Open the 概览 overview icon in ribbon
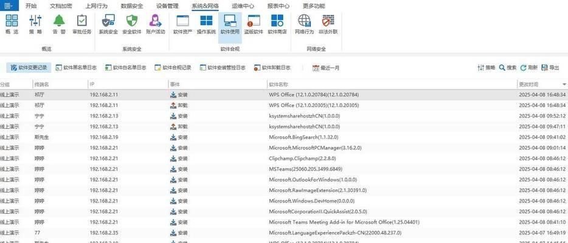 pos(12,24)
